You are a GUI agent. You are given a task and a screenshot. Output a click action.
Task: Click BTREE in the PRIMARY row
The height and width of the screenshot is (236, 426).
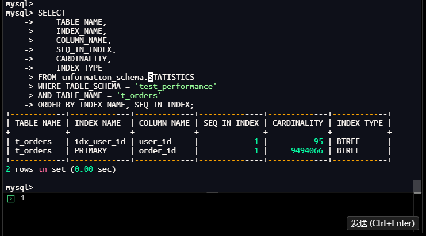(x=348, y=151)
